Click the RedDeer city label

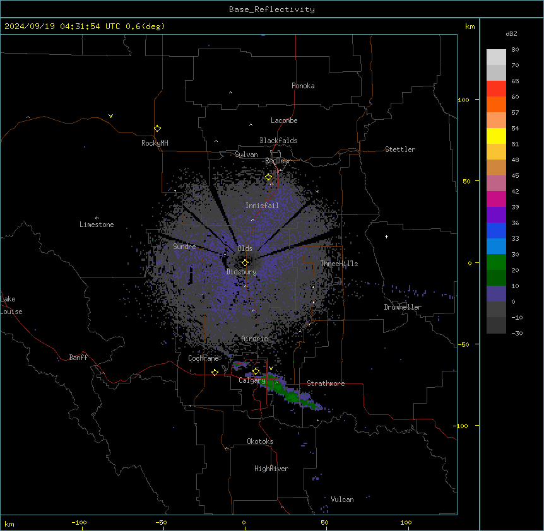[x=278, y=161]
